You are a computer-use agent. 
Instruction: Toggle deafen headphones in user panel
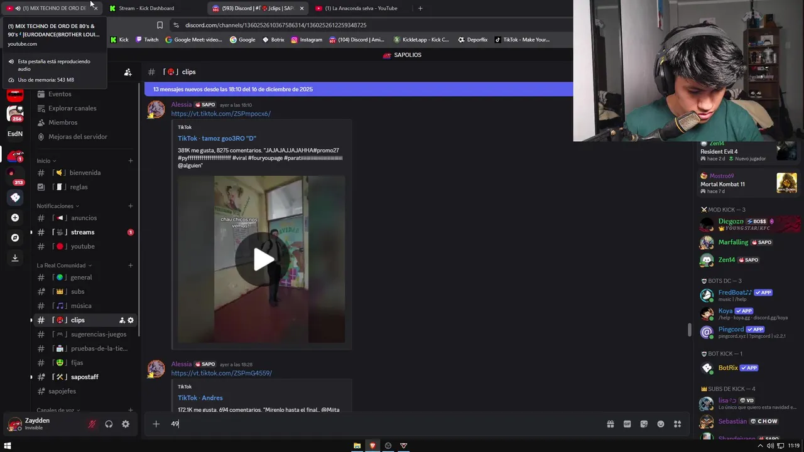coord(109,424)
